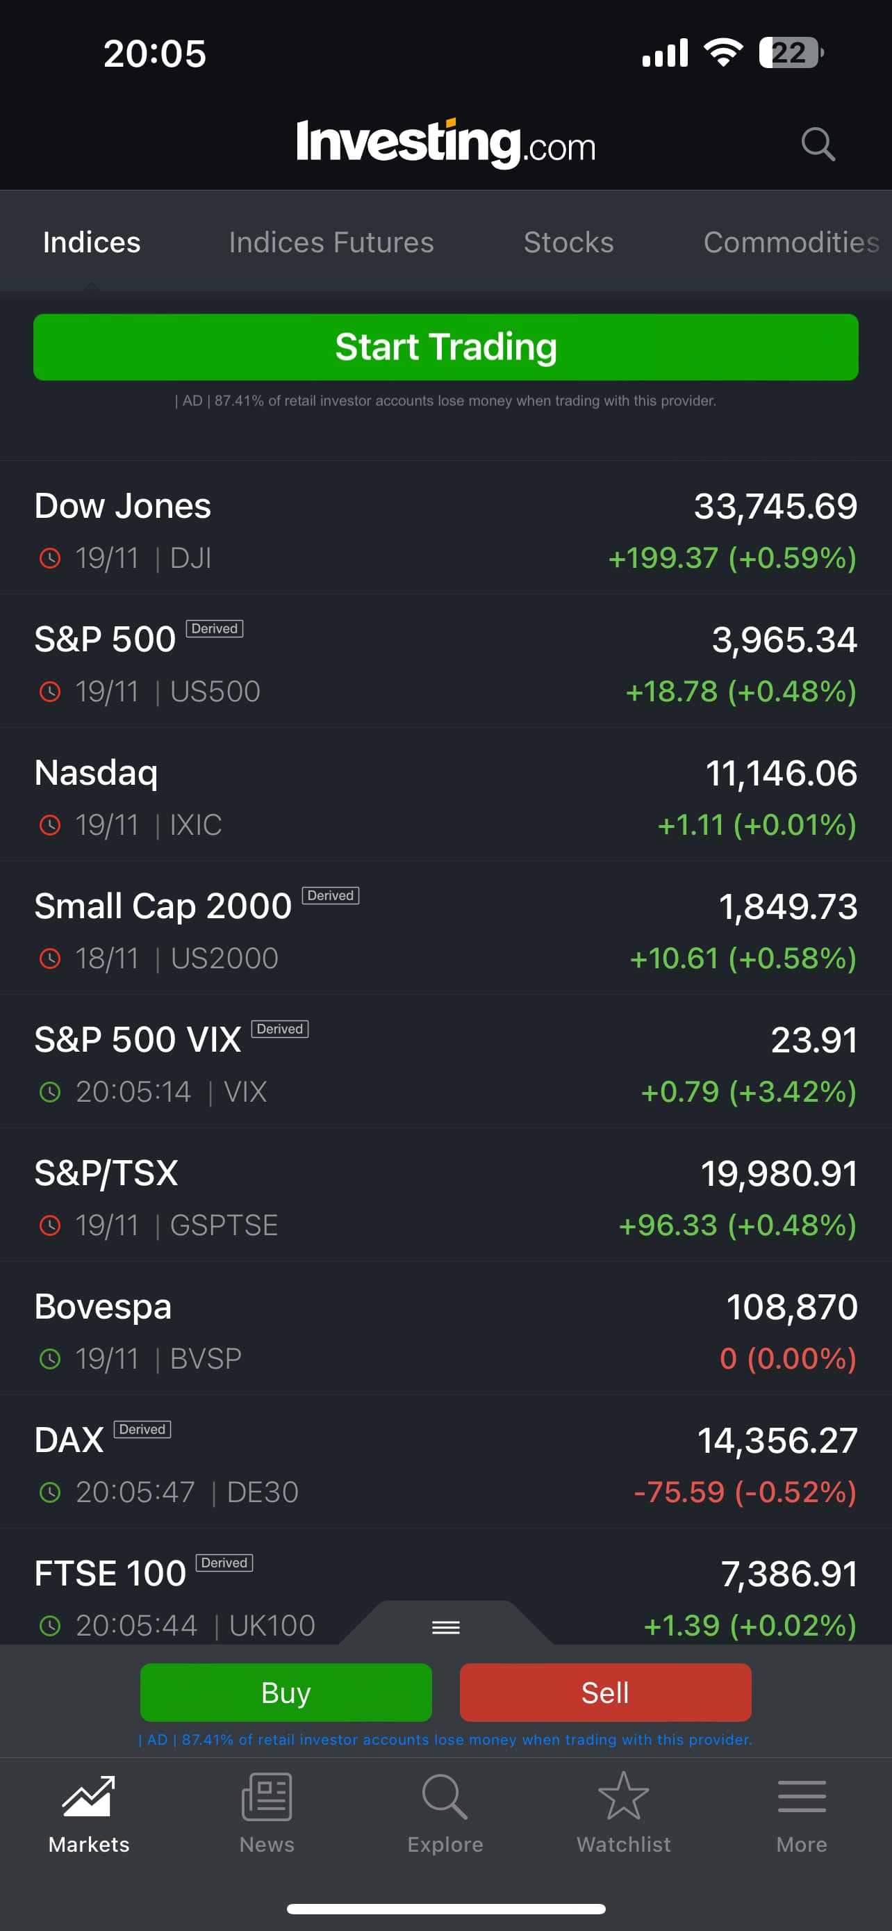This screenshot has height=1931, width=892.
Task: Select the Commodities tab
Action: 790,242
